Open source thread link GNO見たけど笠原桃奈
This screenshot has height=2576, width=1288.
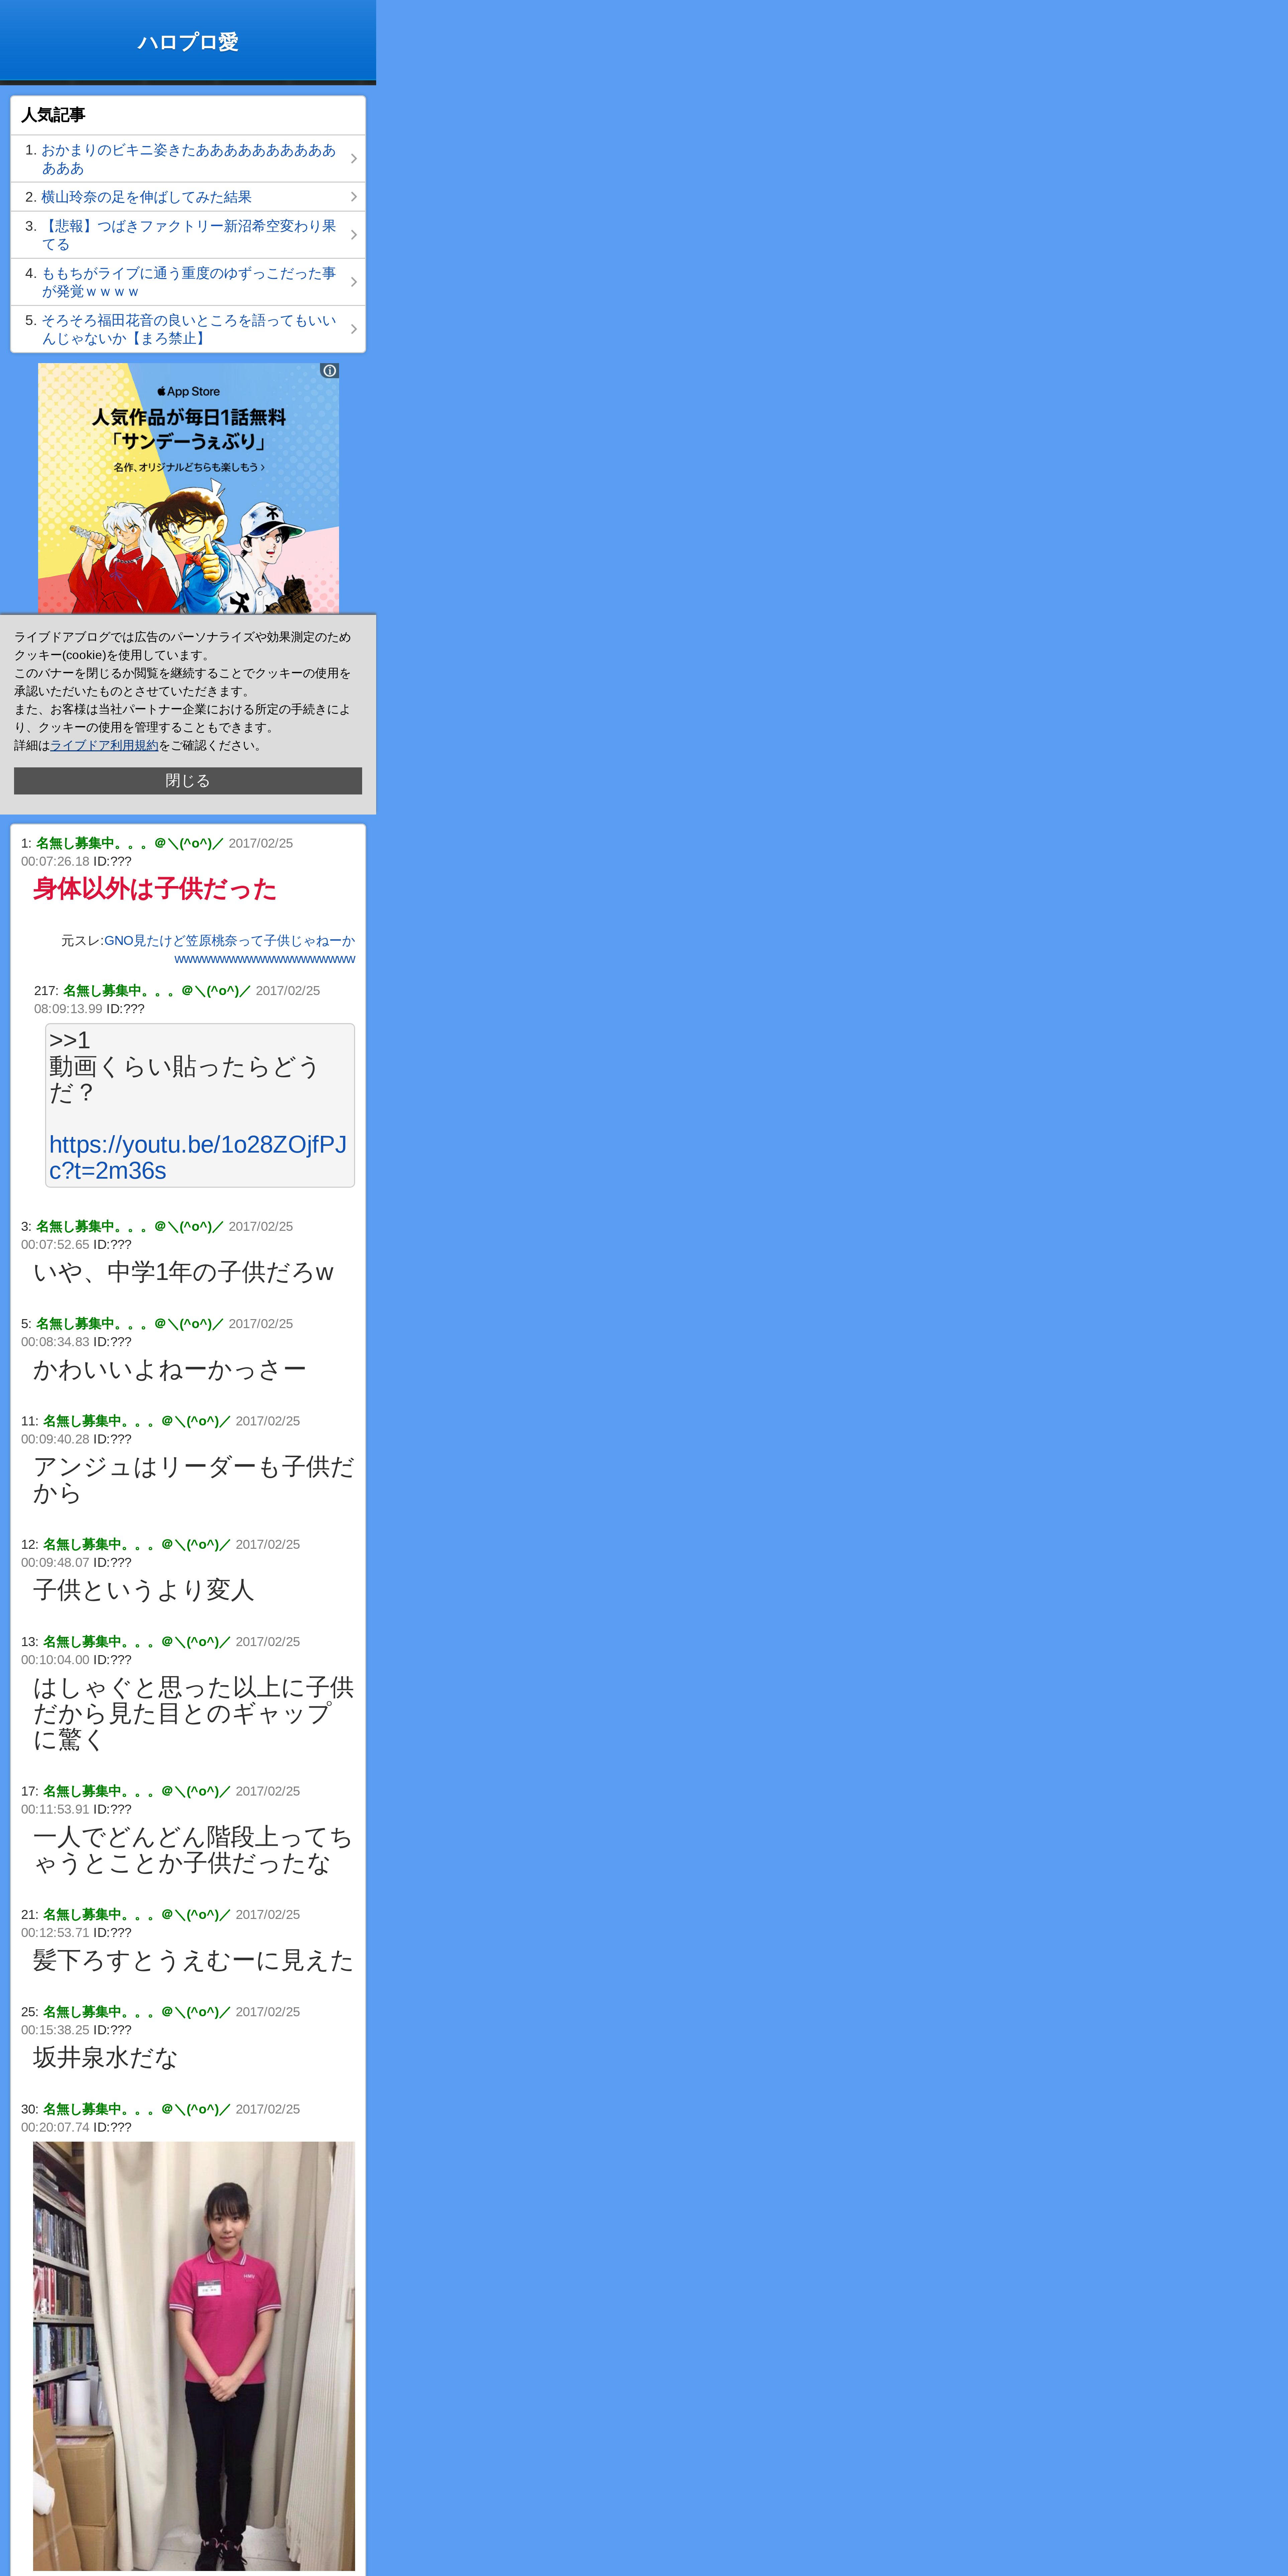[x=230, y=950]
